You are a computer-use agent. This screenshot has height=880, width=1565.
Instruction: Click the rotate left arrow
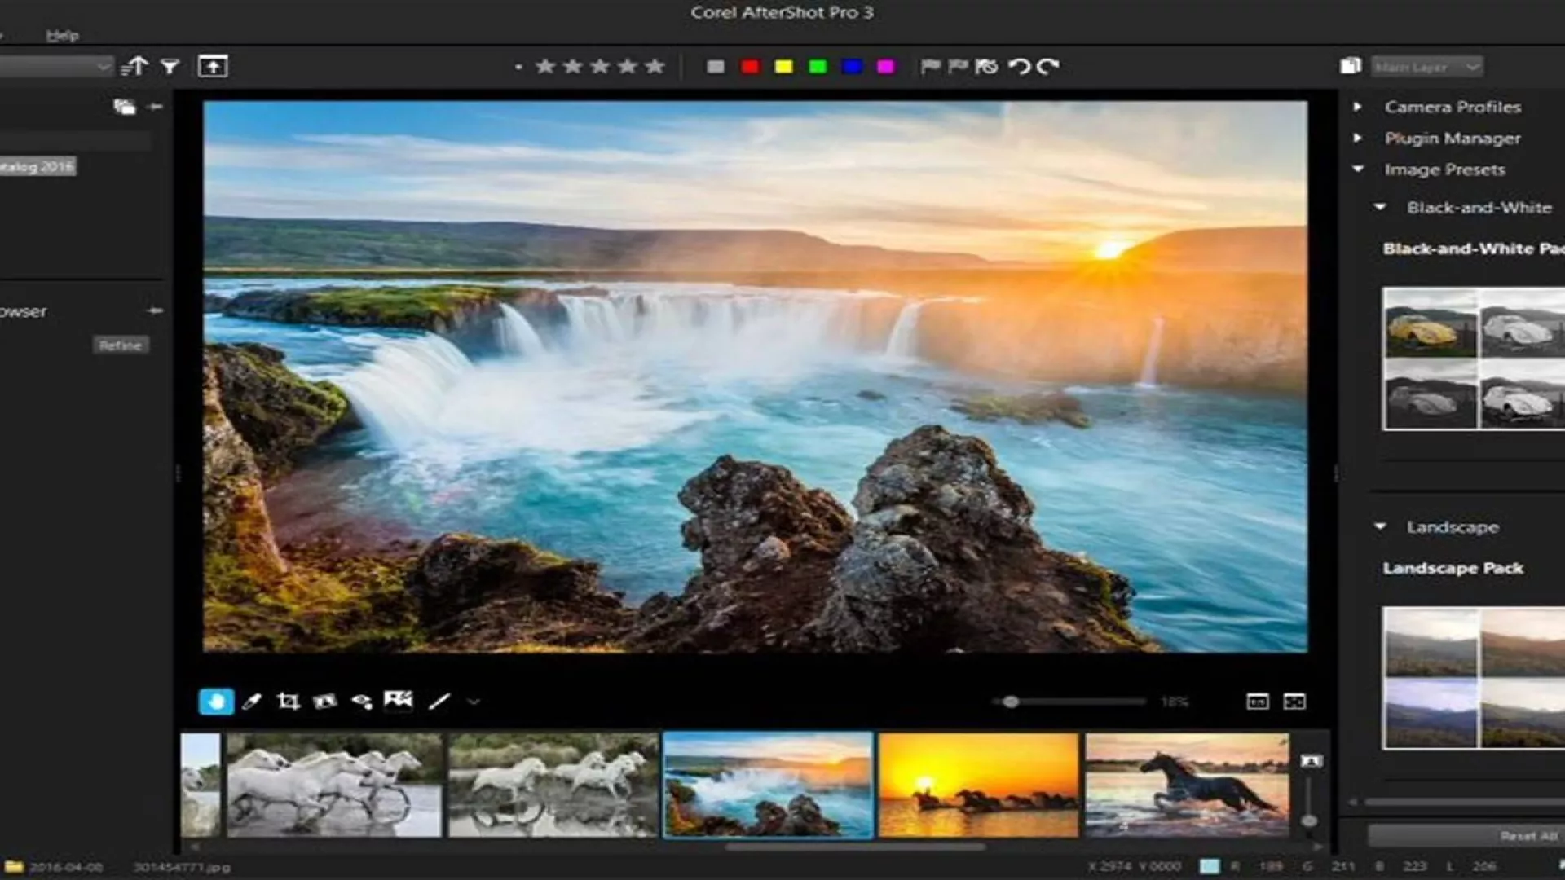pos(1019,66)
